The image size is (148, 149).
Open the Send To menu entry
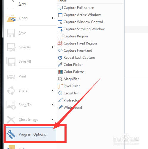[x=25, y=105]
